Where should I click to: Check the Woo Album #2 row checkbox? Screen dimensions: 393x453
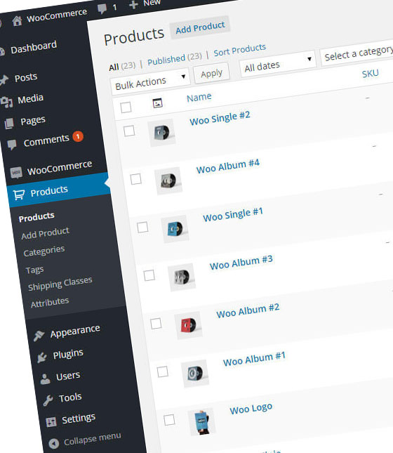156,323
